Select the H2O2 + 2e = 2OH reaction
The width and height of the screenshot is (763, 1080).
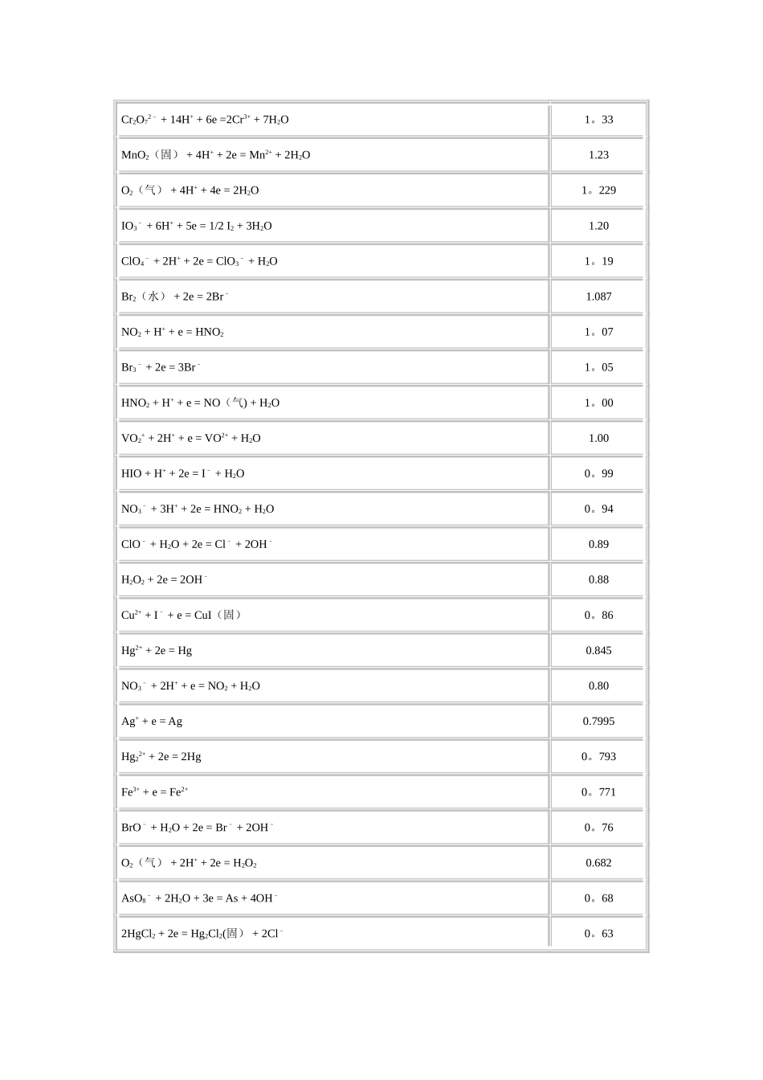(165, 579)
